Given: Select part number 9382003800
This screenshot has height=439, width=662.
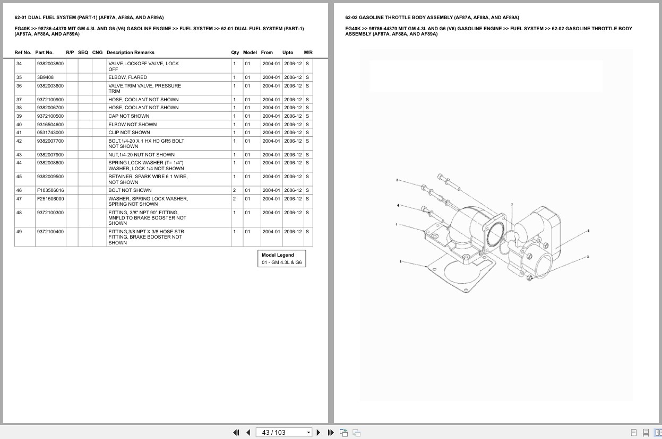Looking at the screenshot, I should coord(50,64).
